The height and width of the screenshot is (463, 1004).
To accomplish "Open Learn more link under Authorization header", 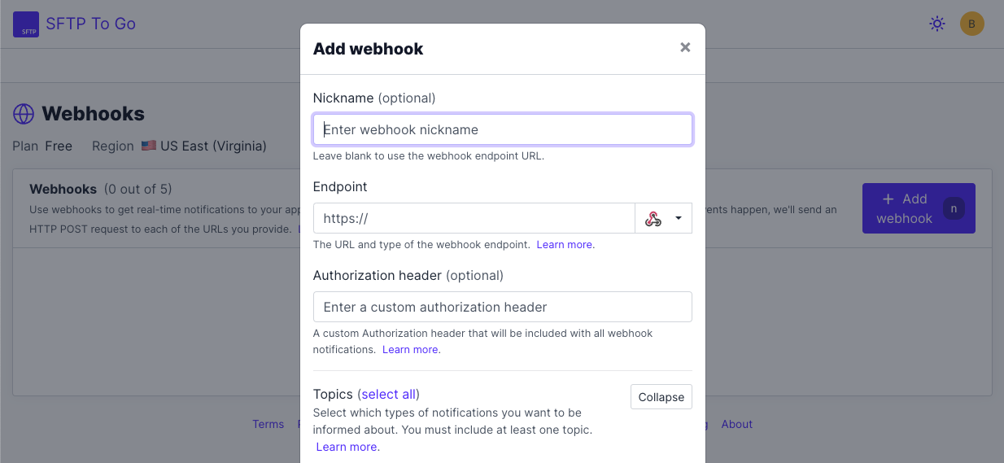I will click(x=410, y=349).
